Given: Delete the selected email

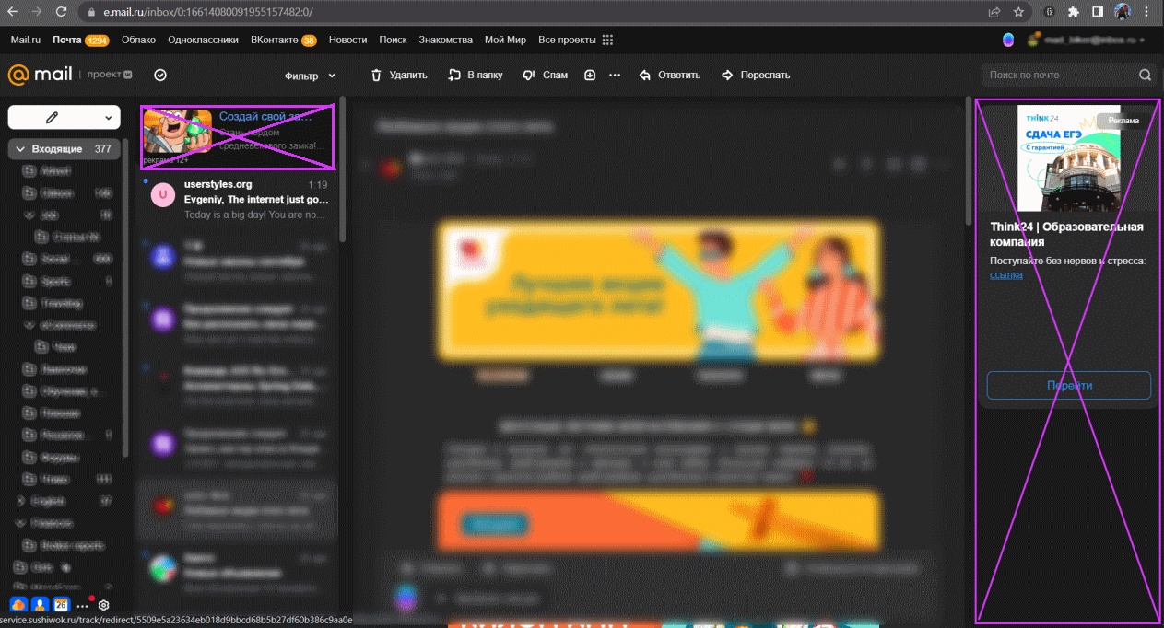Looking at the screenshot, I should [x=398, y=75].
